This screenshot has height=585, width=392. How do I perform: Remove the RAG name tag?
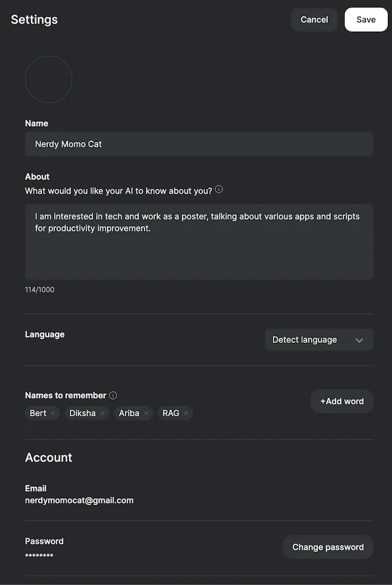tap(186, 413)
